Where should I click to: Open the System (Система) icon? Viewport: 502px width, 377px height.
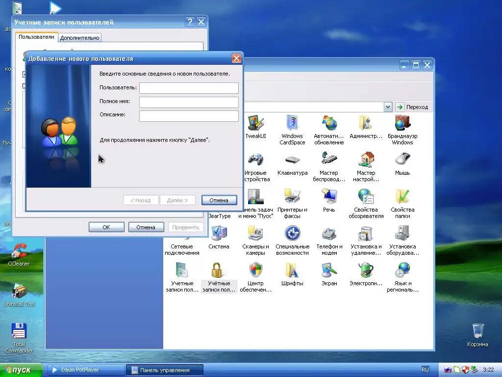point(219,233)
